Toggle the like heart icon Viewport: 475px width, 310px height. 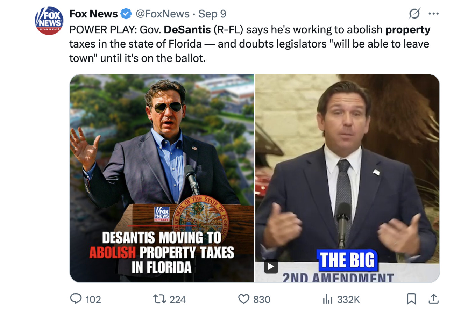(x=243, y=300)
